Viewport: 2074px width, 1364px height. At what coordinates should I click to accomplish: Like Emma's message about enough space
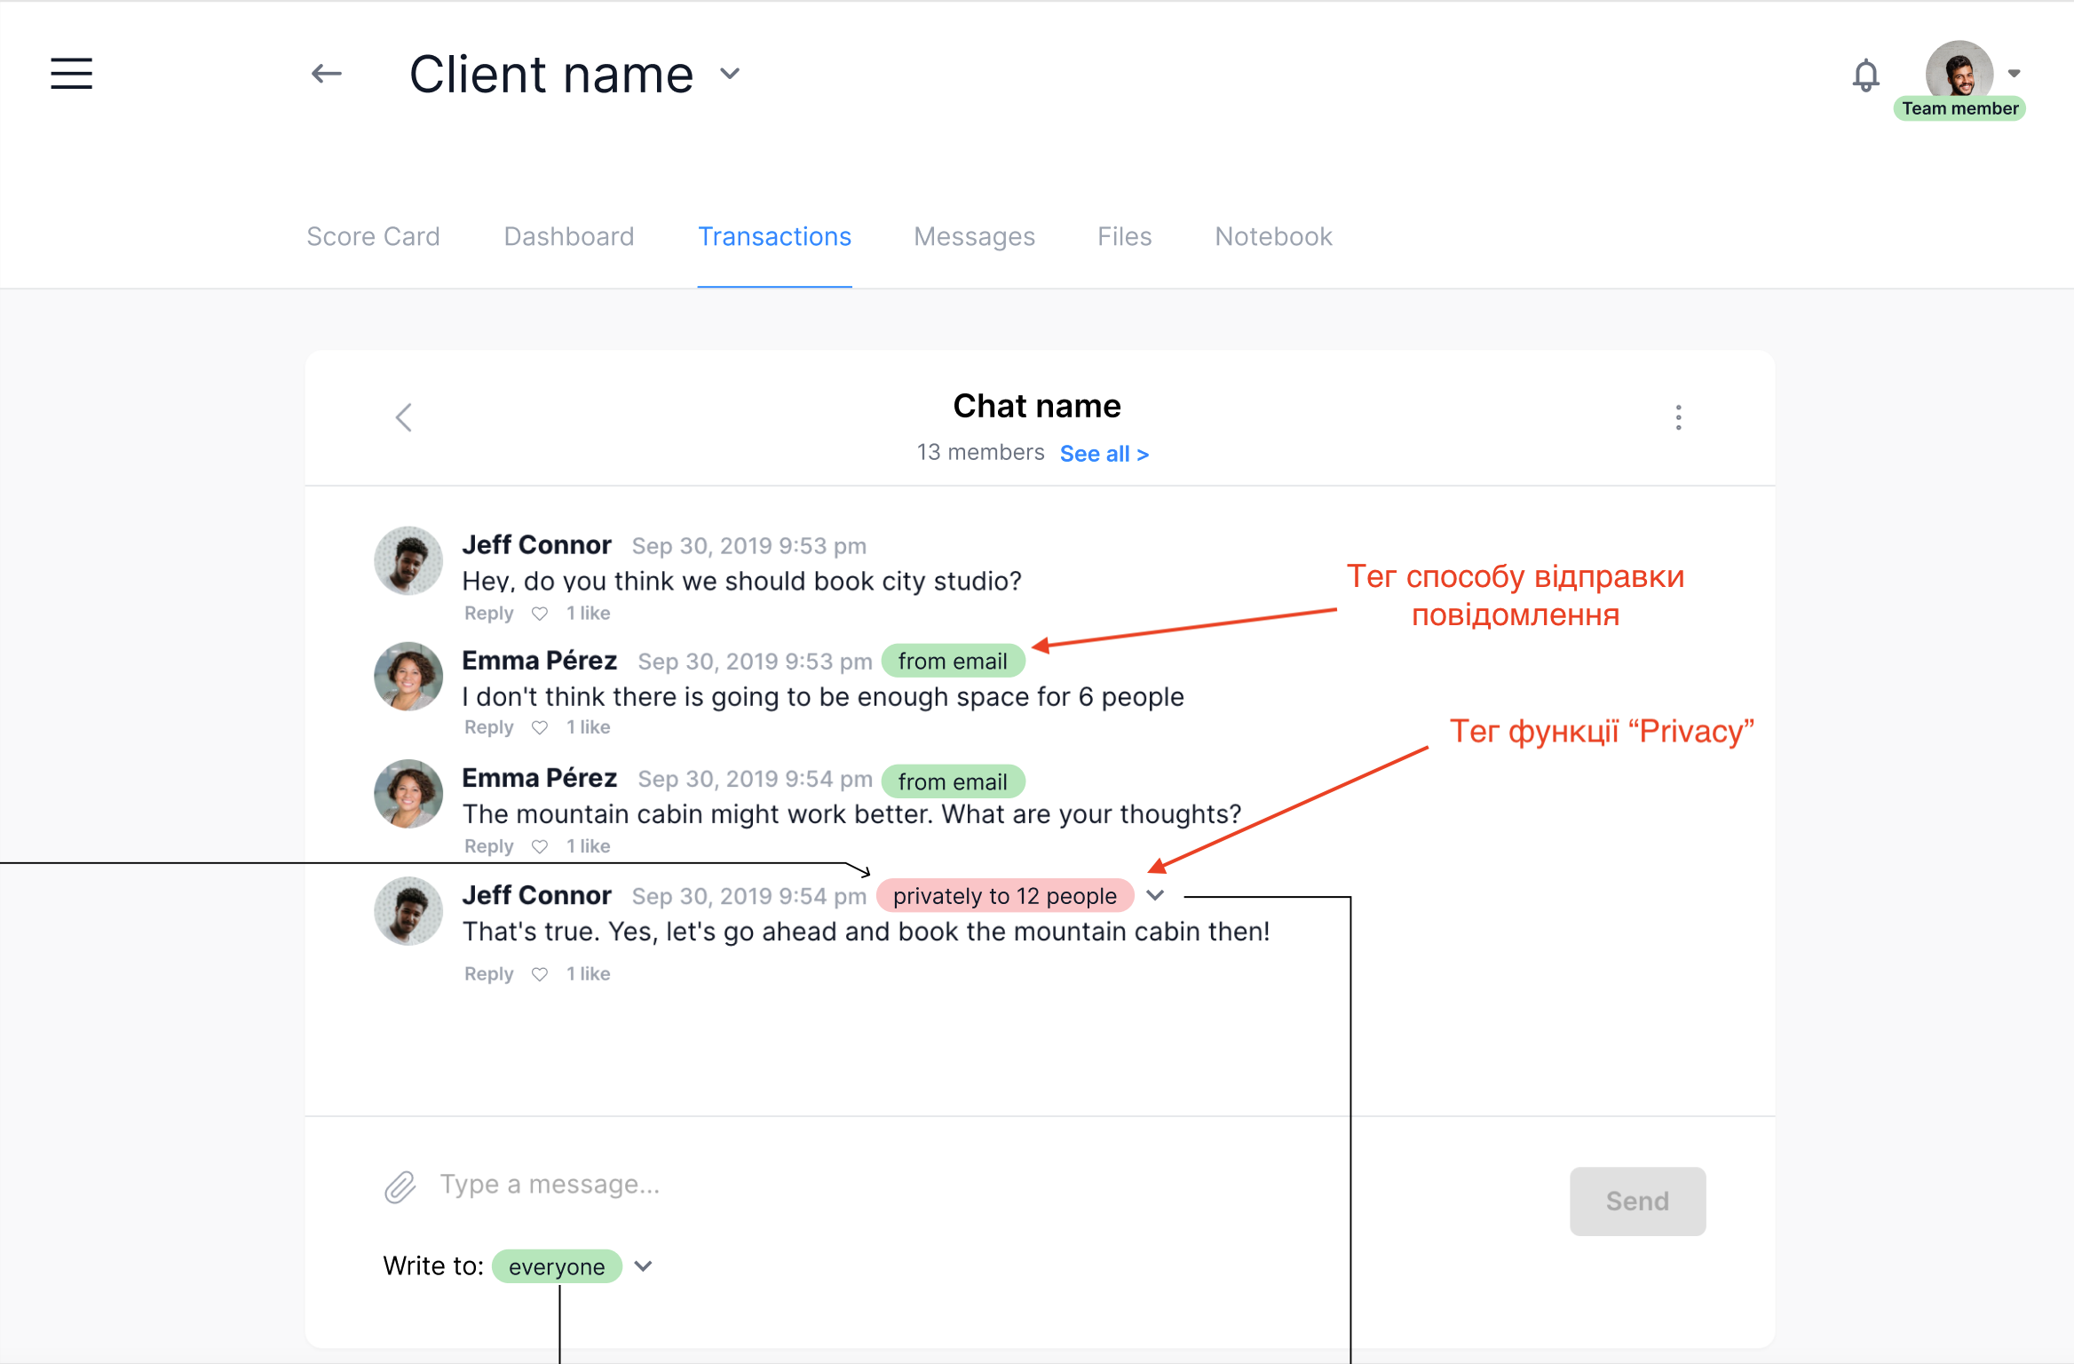tap(540, 727)
